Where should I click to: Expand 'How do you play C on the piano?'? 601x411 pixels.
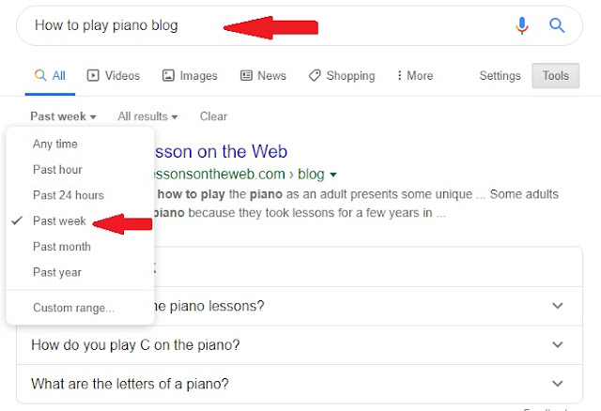(300, 345)
